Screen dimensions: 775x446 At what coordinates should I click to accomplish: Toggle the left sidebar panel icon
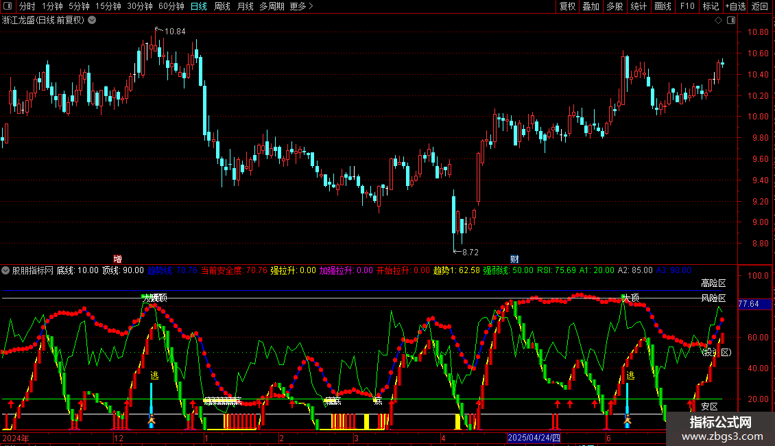[x=8, y=6]
